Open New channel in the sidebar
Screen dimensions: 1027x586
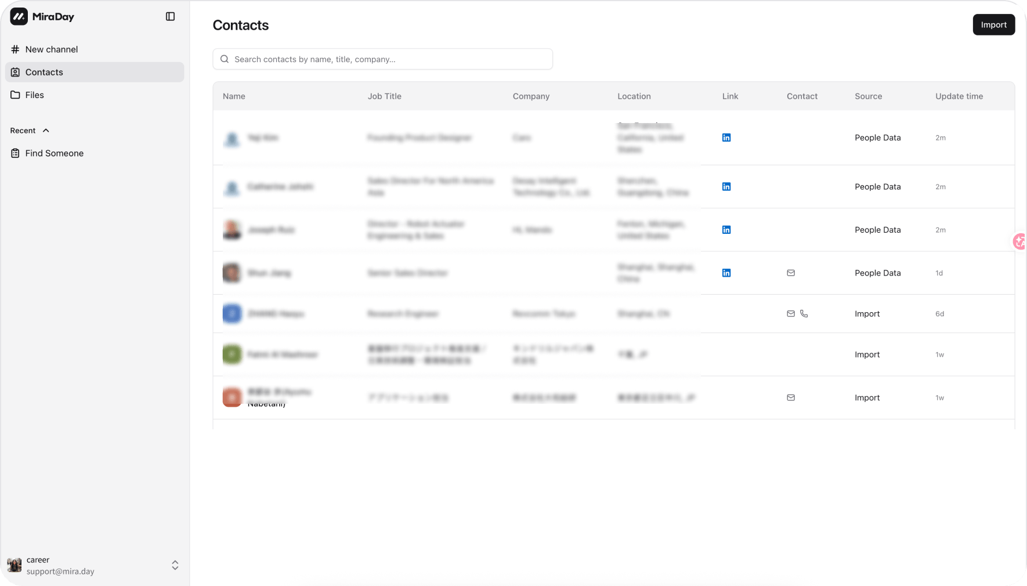pyautogui.click(x=95, y=49)
